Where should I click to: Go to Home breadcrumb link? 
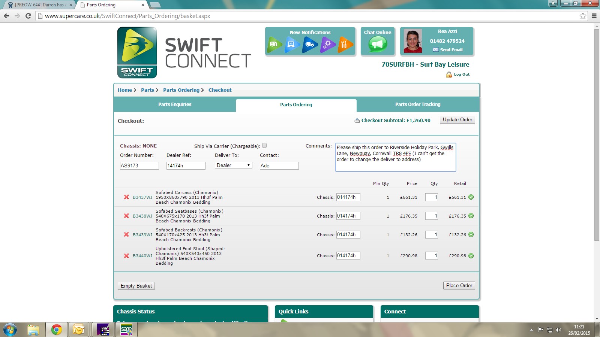(x=124, y=90)
